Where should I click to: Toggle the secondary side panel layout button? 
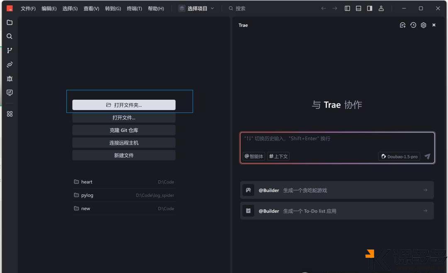pos(370,8)
